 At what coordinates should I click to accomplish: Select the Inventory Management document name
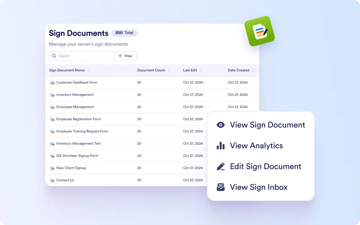tap(75, 95)
